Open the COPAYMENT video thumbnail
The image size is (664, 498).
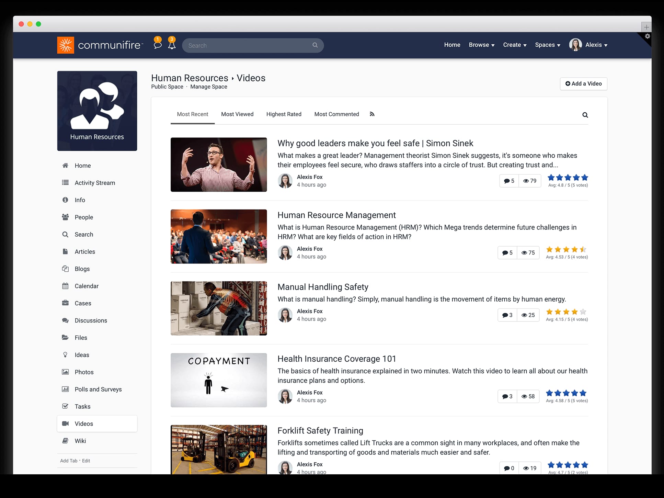[x=219, y=380]
